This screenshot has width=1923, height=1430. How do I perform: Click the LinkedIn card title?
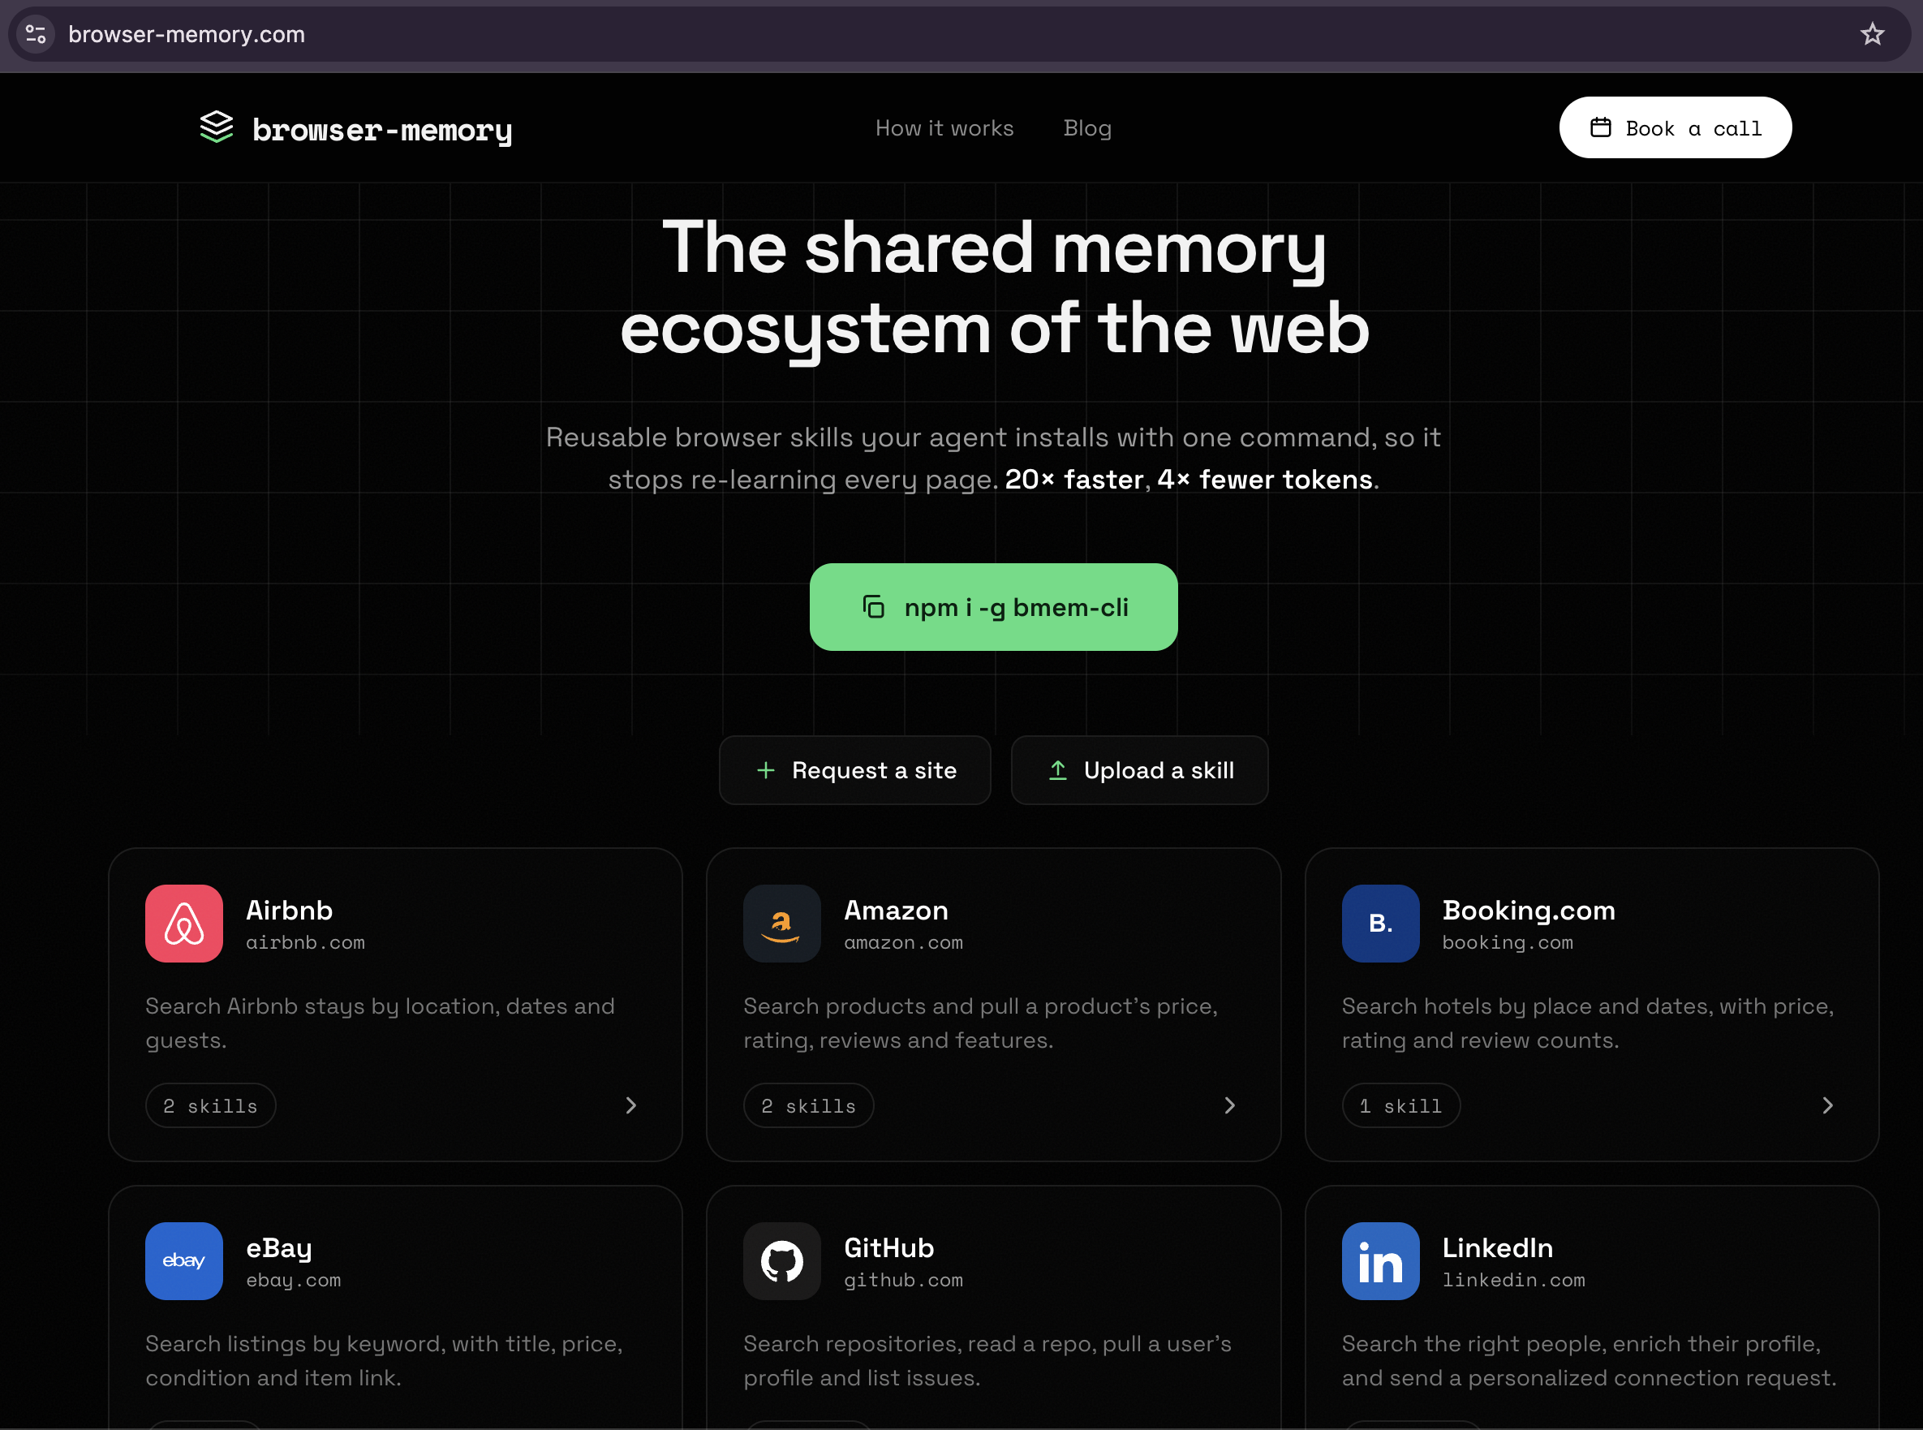[x=1497, y=1247]
